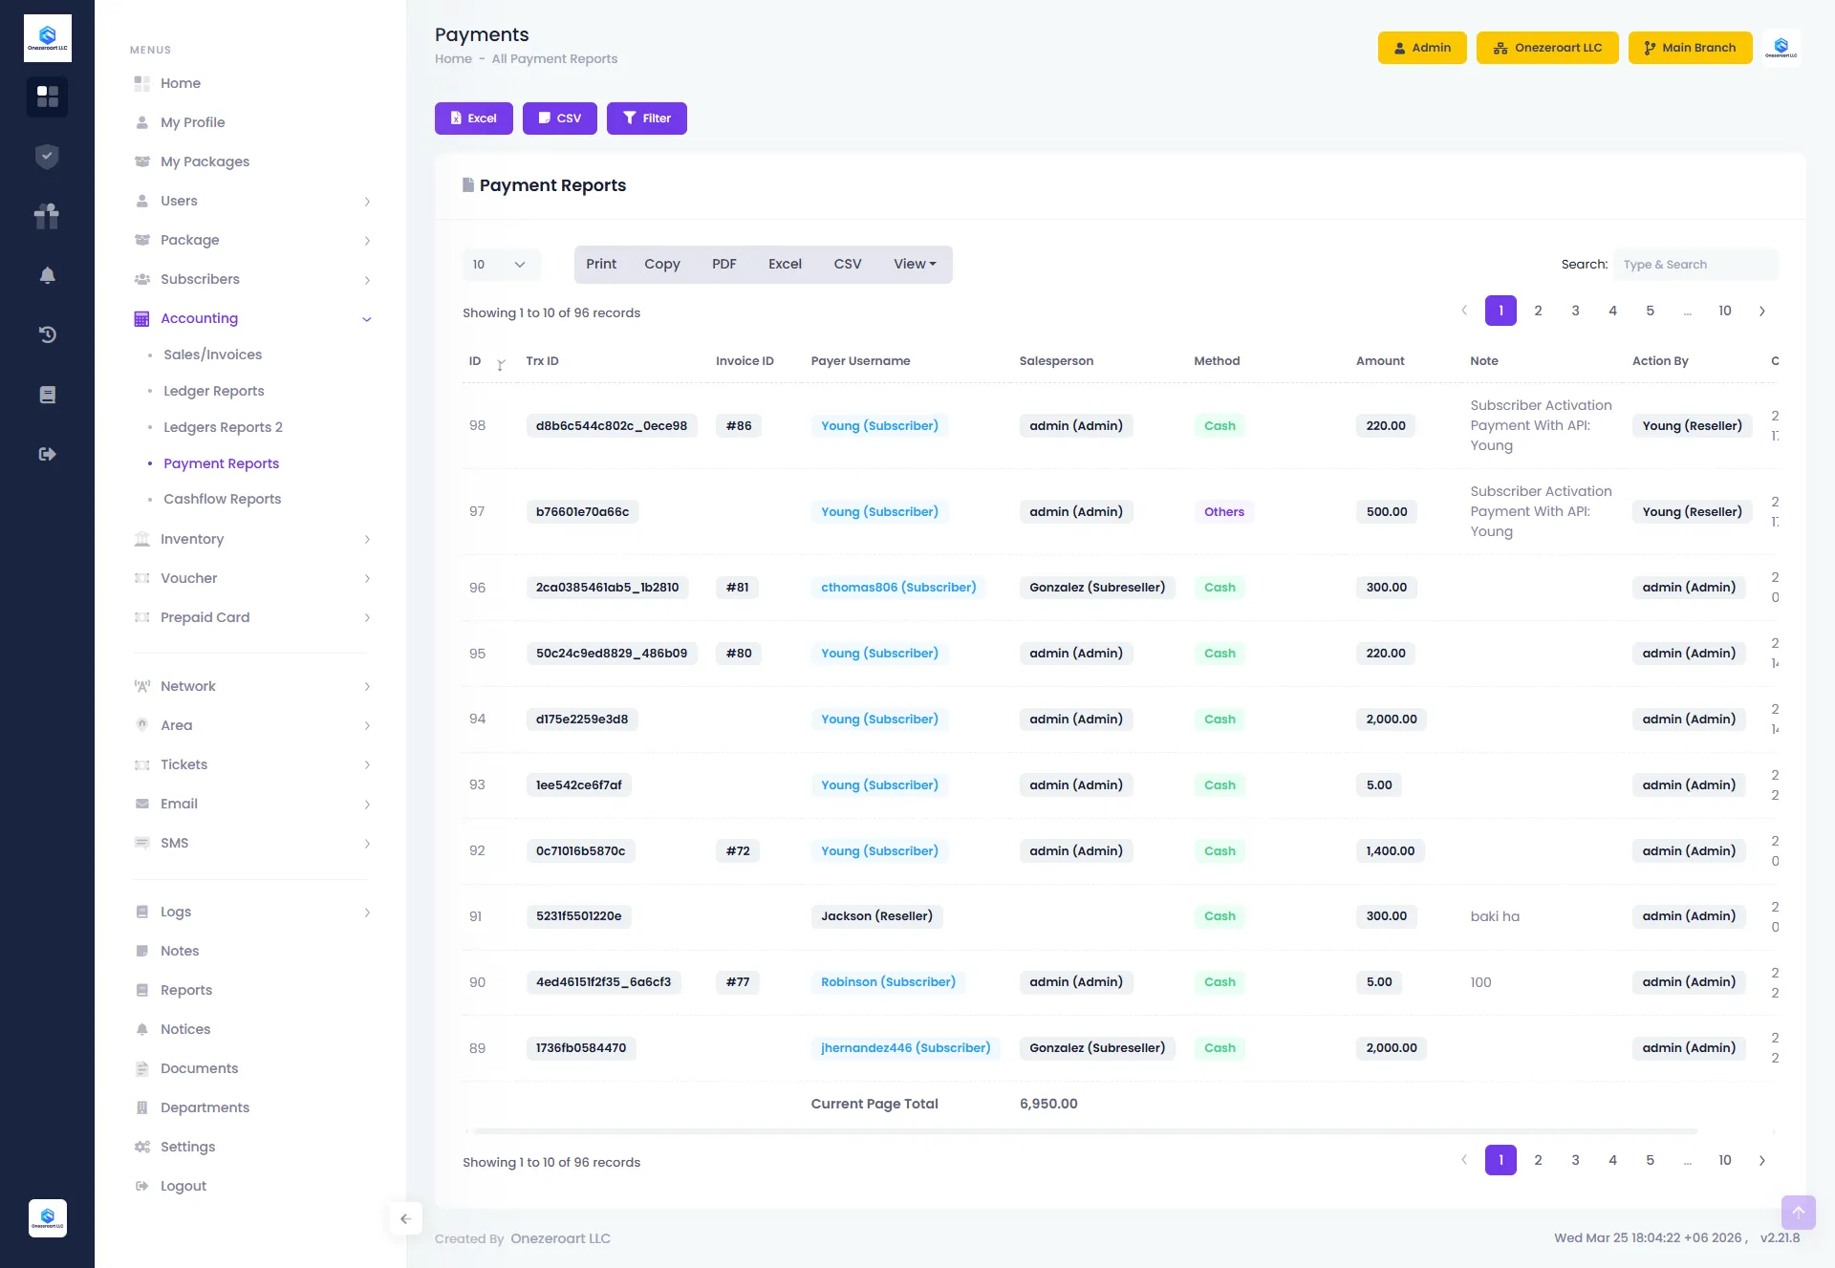Image resolution: width=1835 pixels, height=1268 pixels.
Task: Select the book documentation icon on left rail
Action: point(47,394)
